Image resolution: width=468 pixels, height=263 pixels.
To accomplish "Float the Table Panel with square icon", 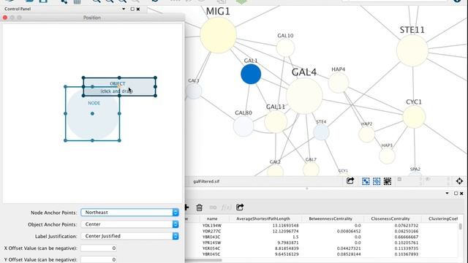I will [456, 193].
